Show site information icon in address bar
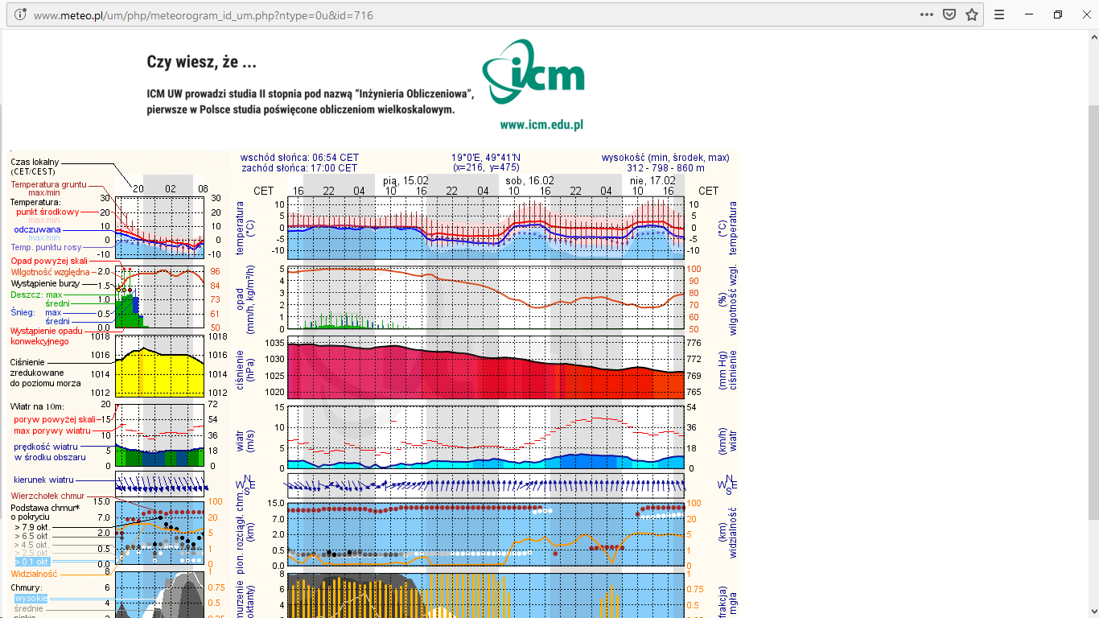Image resolution: width=1099 pixels, height=618 pixels. click(x=20, y=14)
